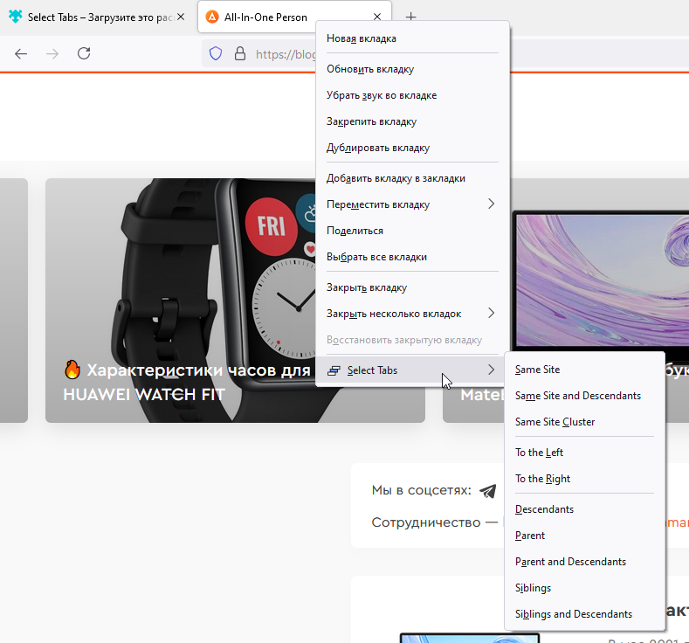
Task: Choose Siblings and Descendants
Action: (x=584, y=614)
